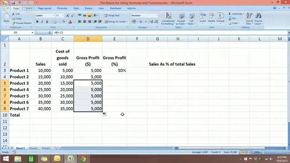Click the Select All corner button
Viewport: 290px width, 163px height.
[5, 39]
